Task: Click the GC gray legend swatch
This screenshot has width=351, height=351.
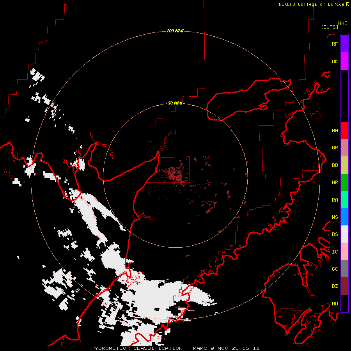Action: click(x=344, y=269)
